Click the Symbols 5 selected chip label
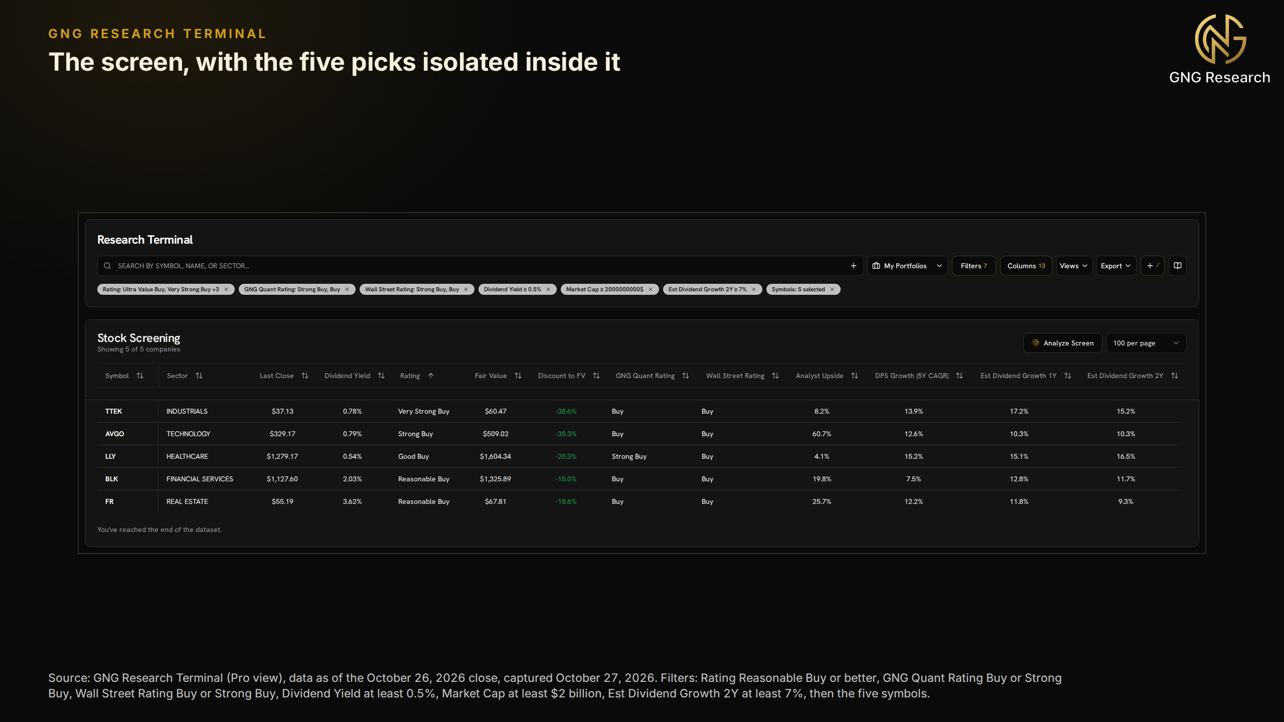 coord(798,289)
